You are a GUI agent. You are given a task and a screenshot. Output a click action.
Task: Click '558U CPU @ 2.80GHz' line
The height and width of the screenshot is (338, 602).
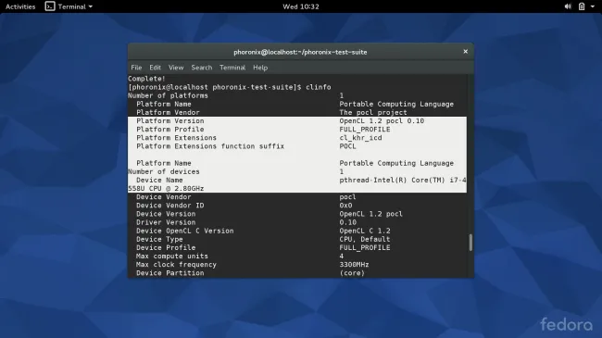[166, 189]
